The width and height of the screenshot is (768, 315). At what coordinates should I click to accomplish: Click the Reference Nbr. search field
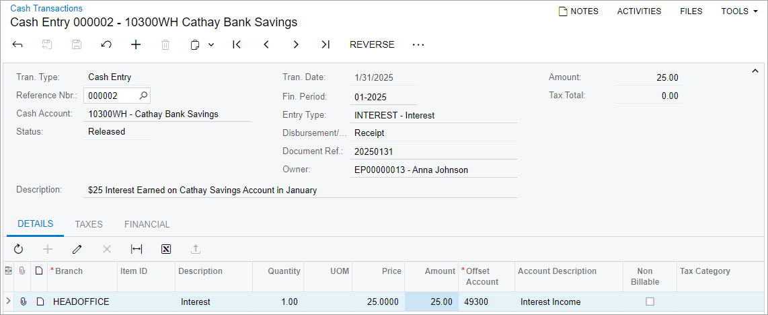112,96
